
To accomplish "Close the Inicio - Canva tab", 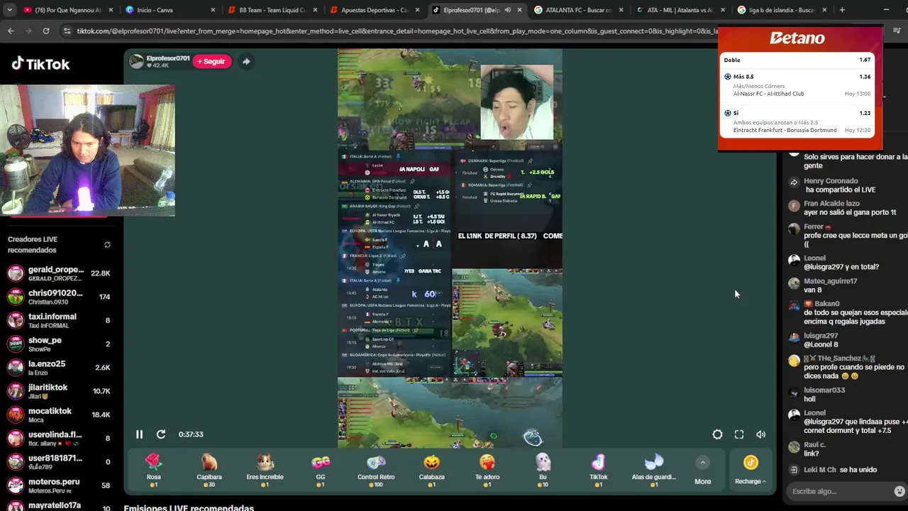I will [213, 10].
